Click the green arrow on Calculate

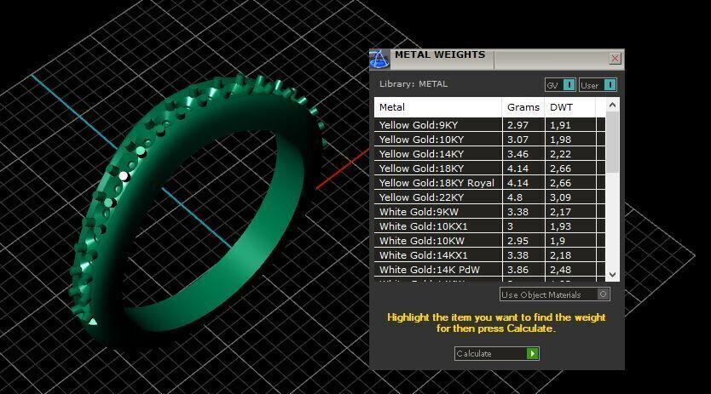532,354
